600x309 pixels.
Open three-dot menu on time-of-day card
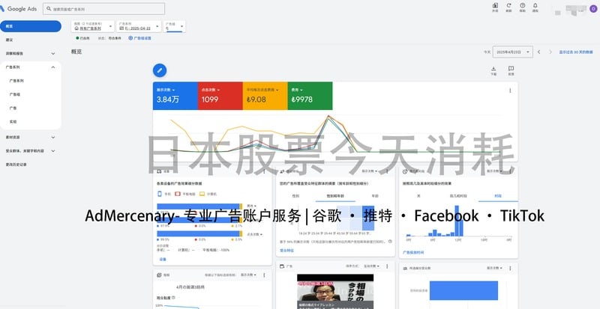(x=510, y=171)
